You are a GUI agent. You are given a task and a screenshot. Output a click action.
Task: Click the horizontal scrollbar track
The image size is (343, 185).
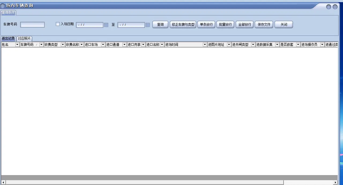308,183
